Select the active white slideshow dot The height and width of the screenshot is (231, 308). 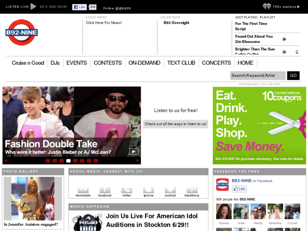click(x=68, y=161)
